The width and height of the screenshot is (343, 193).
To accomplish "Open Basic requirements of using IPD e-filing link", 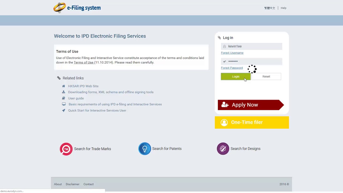I will point(115,104).
